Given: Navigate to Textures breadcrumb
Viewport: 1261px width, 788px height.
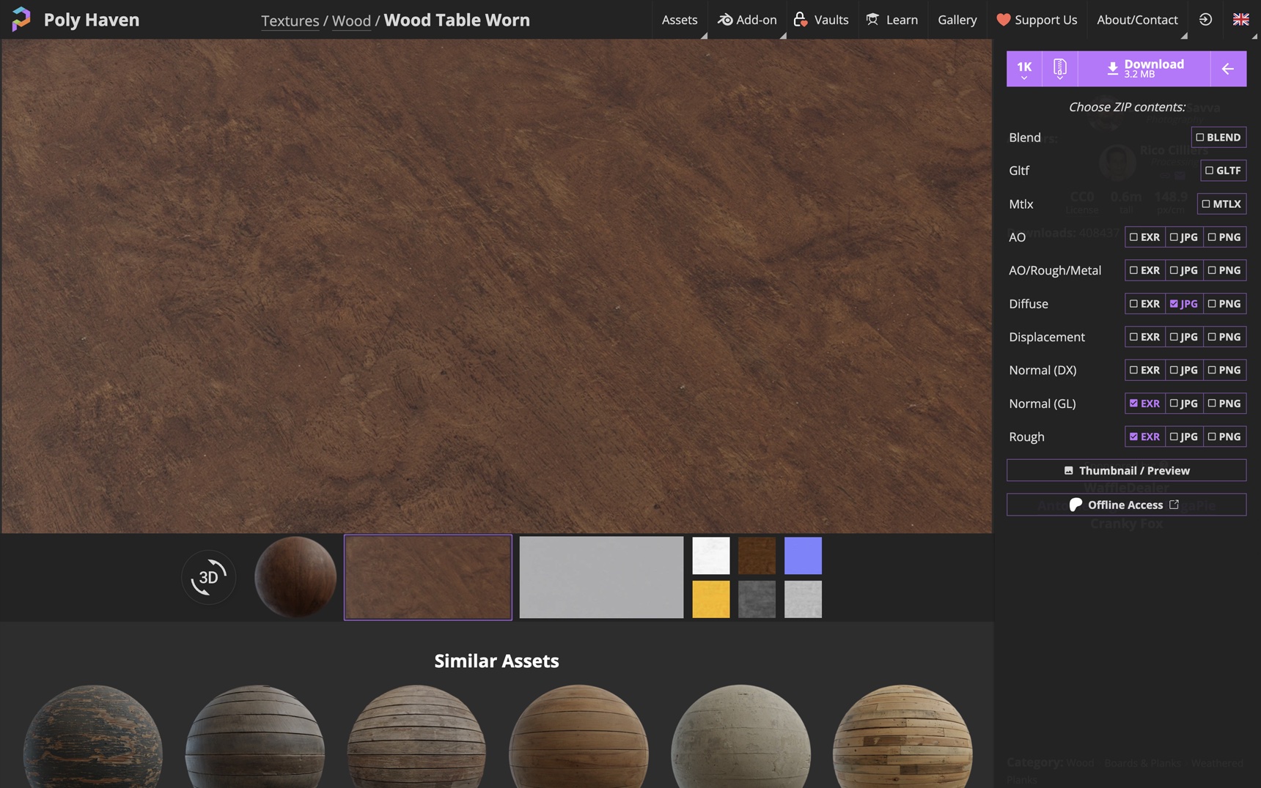Looking at the screenshot, I should [x=290, y=21].
